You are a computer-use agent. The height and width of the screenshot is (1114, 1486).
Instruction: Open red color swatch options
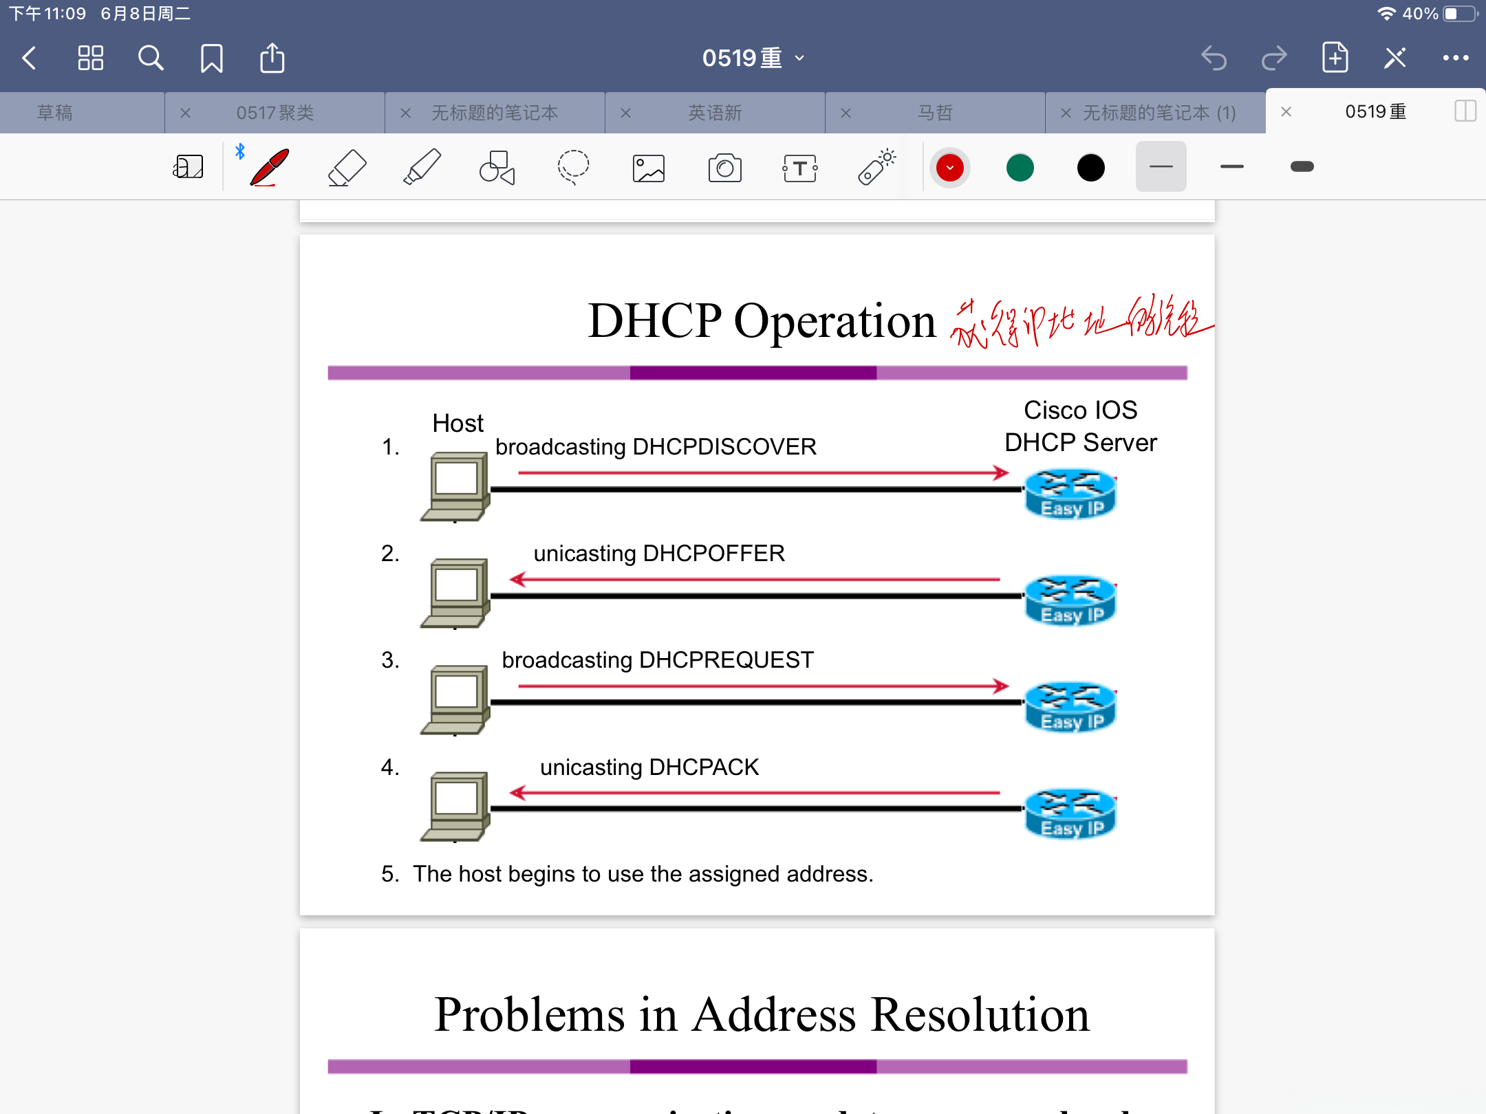click(950, 167)
